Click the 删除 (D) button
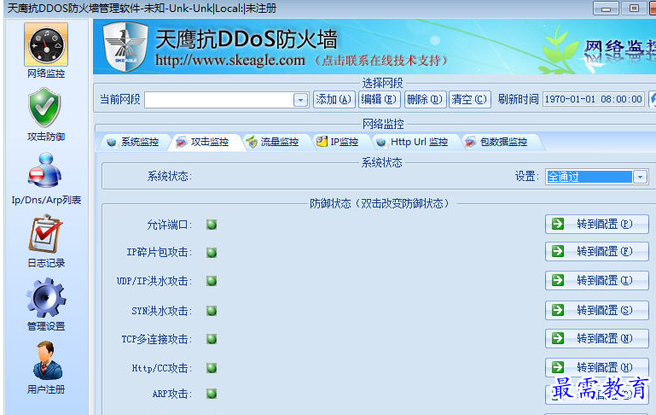 click(x=425, y=100)
